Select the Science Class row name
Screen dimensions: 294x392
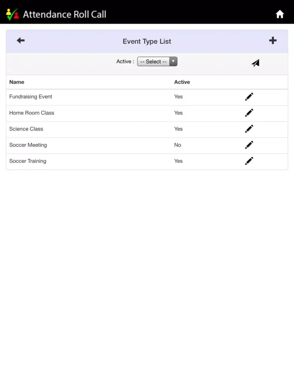(x=26, y=129)
